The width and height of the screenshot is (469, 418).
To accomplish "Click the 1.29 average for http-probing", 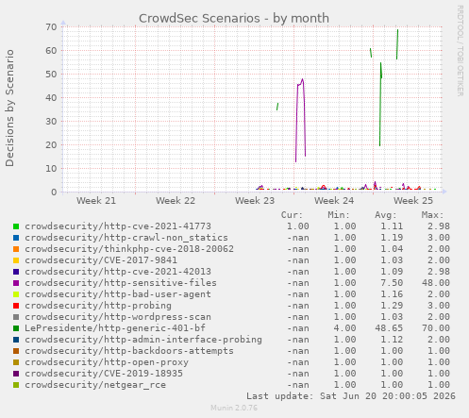I will pyautogui.click(x=392, y=306).
